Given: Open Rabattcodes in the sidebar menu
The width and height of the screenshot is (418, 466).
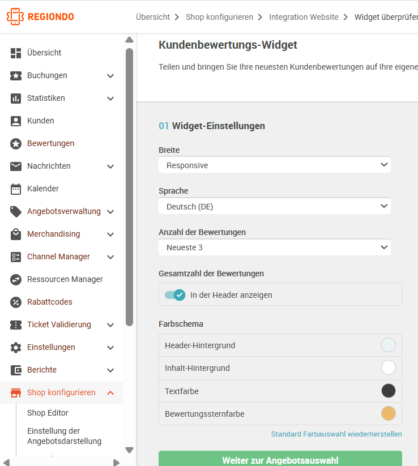Looking at the screenshot, I should pyautogui.click(x=50, y=302).
